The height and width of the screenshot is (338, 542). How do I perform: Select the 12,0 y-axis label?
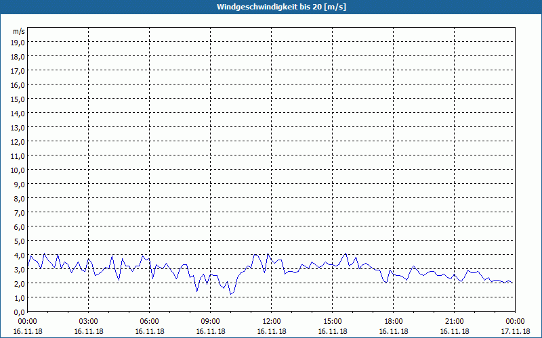[18, 142]
